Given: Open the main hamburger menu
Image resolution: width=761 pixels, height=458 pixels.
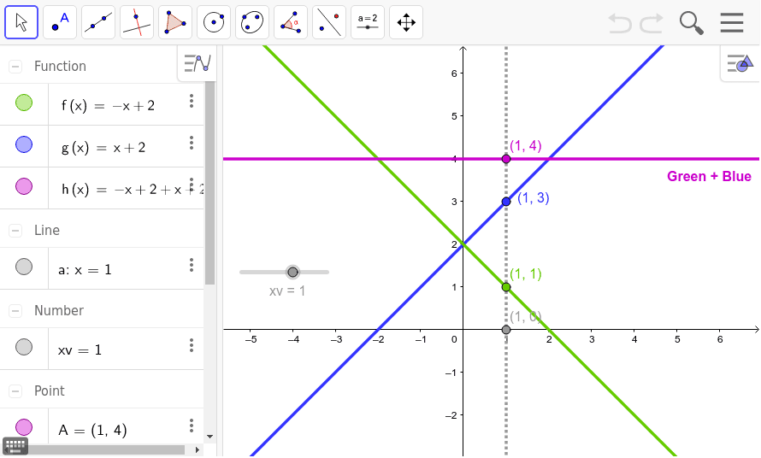Looking at the screenshot, I should [x=732, y=22].
